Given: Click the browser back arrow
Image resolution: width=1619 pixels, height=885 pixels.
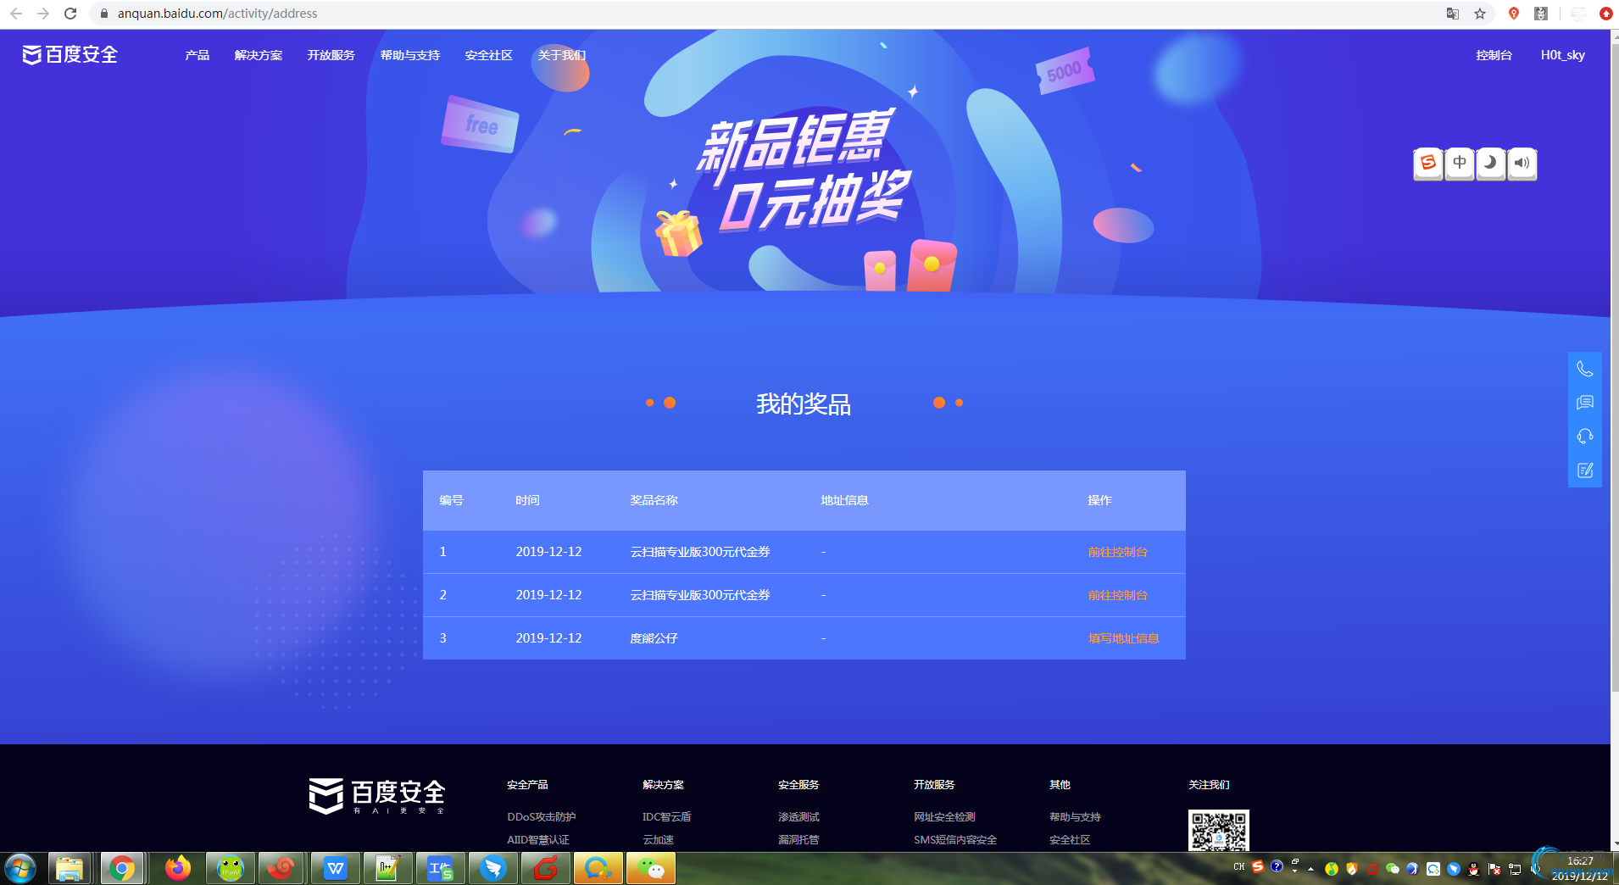Looking at the screenshot, I should [x=15, y=14].
